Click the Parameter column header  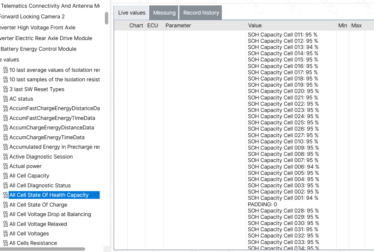178,26
